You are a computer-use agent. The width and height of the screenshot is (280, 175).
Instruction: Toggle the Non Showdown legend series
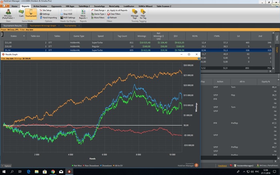point(91,166)
